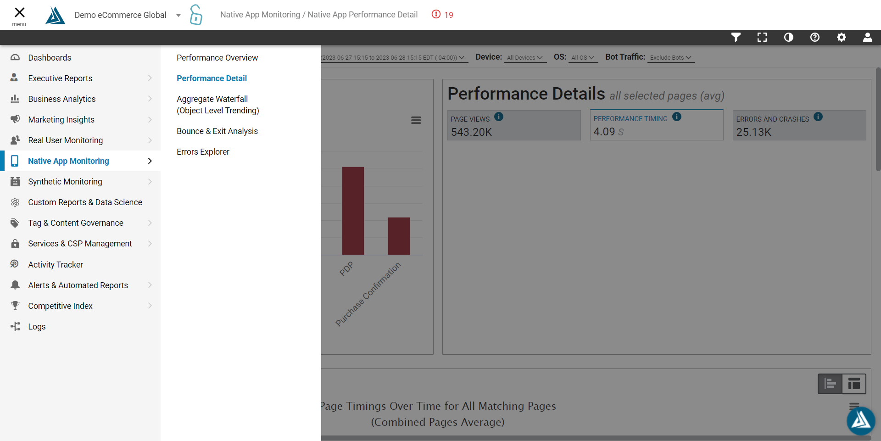
Task: Expand the Marketing Insights chevron
Action: [x=150, y=120]
